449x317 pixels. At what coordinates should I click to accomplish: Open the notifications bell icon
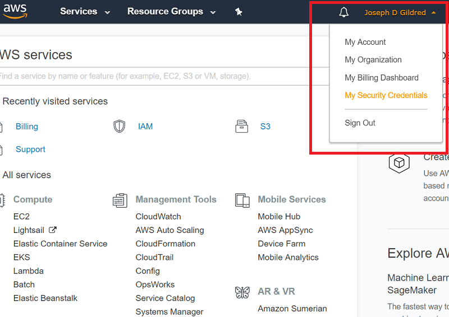(x=343, y=12)
